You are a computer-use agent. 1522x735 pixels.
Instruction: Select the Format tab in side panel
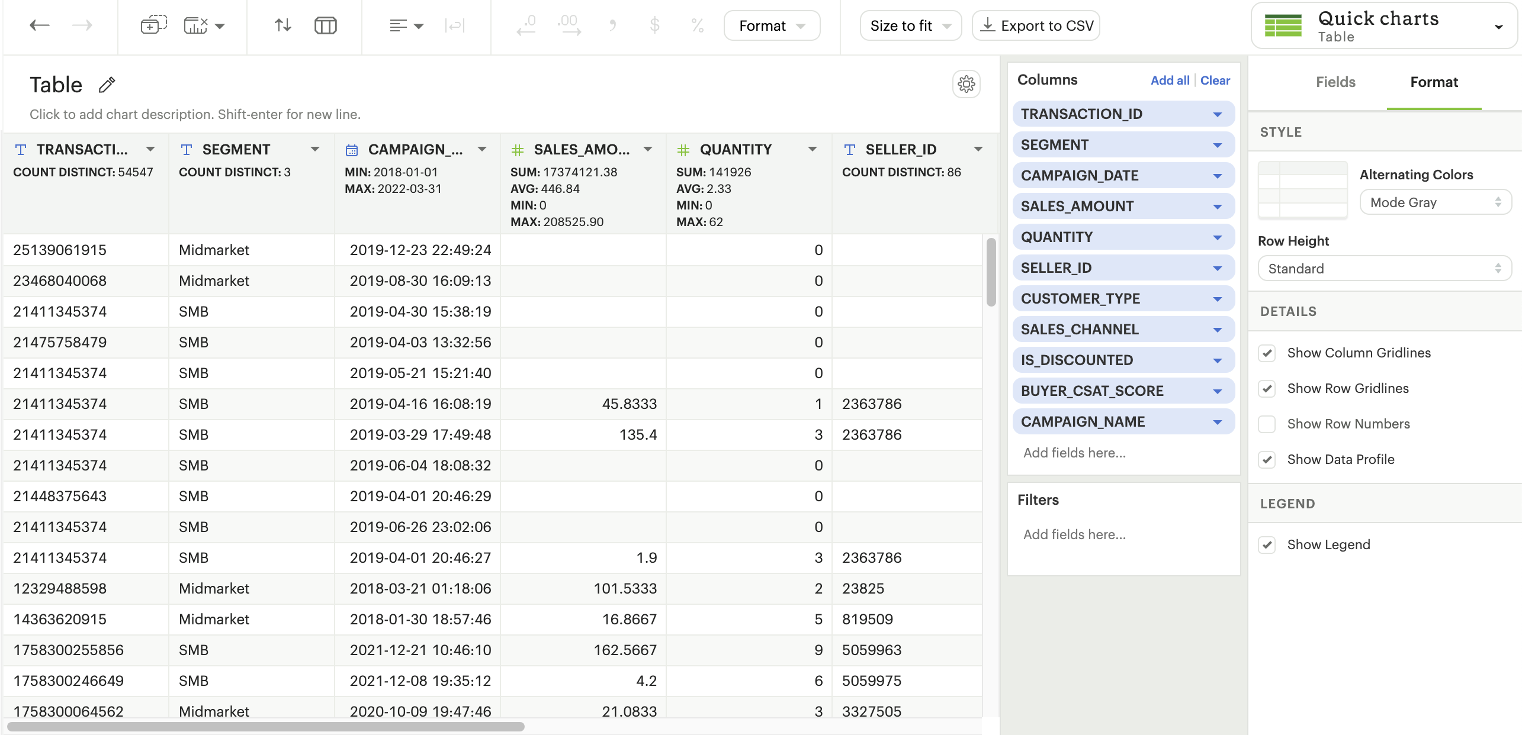coord(1433,82)
